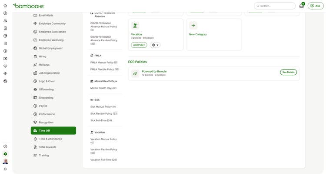The width and height of the screenshot is (326, 176).
Task: Open the inbox notifications icon
Action: click(x=302, y=6)
